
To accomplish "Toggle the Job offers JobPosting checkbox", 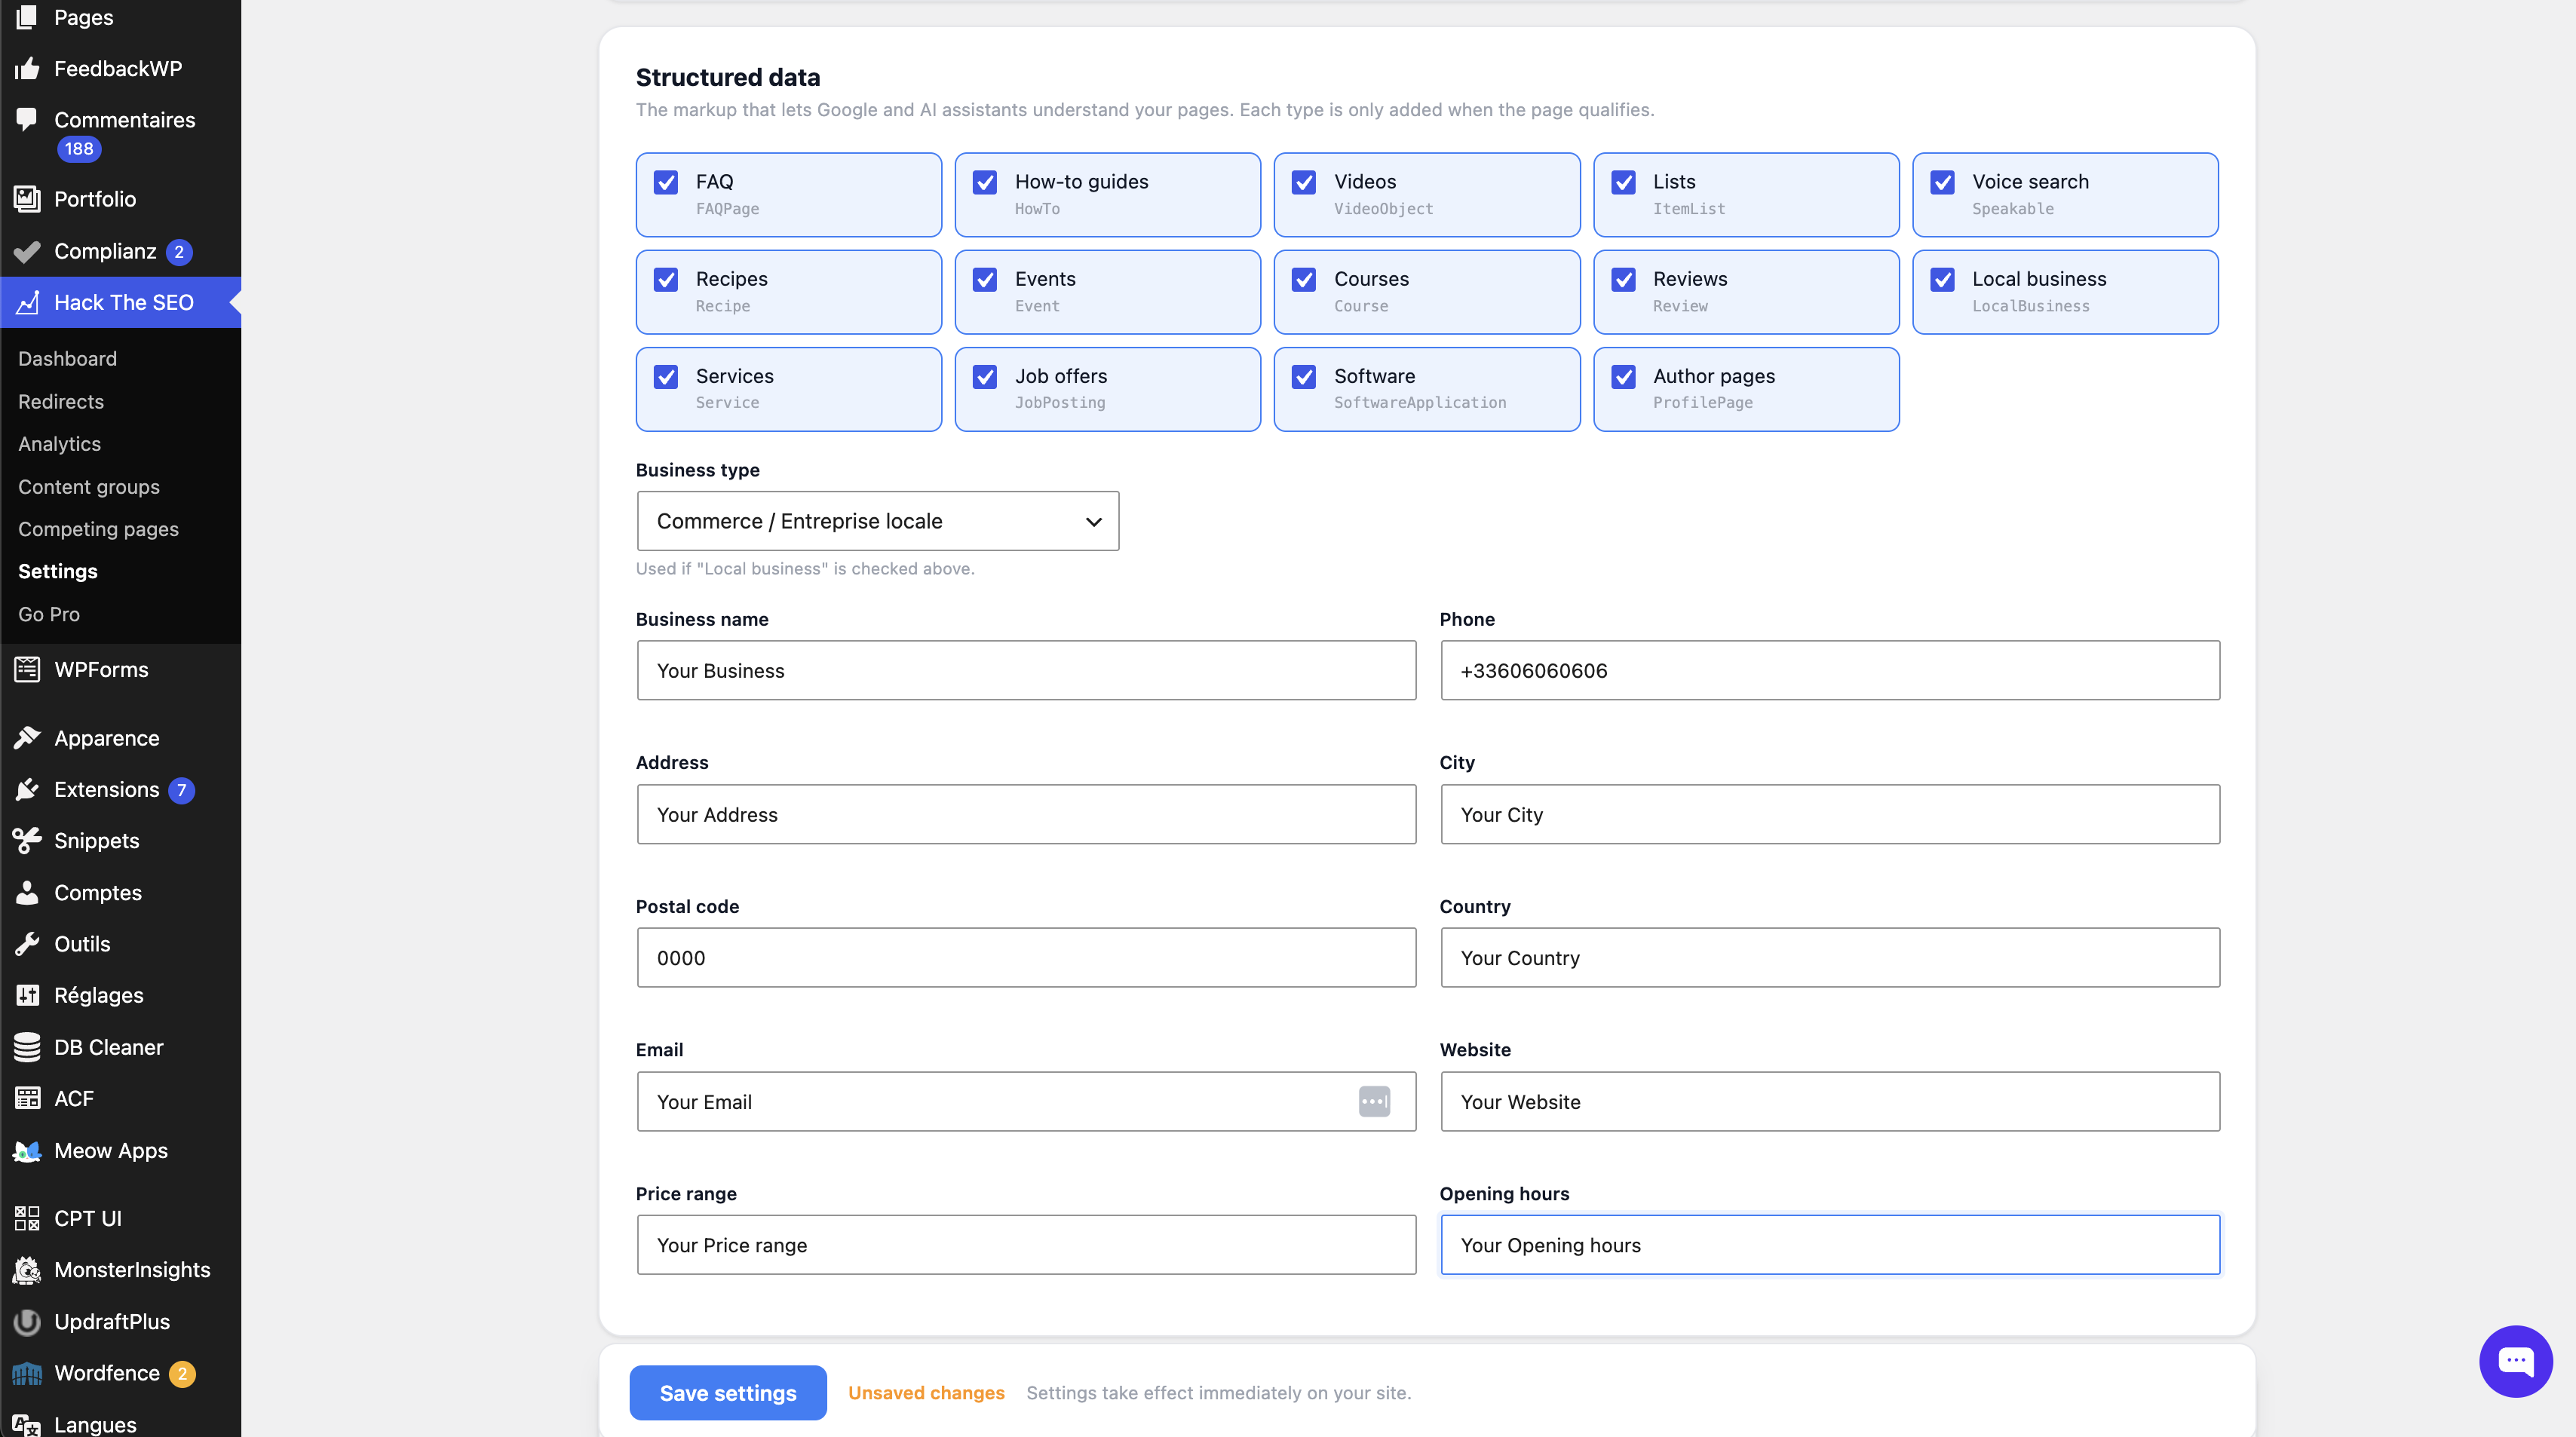I will 985,376.
